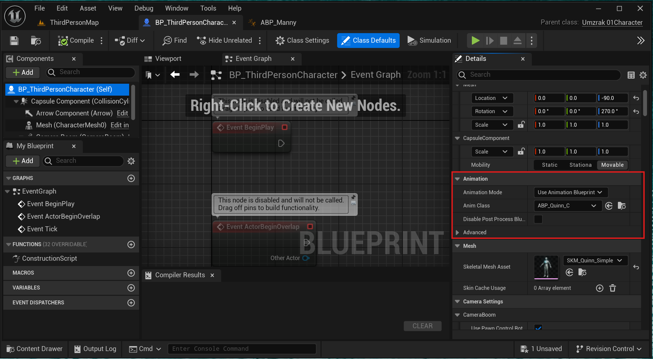Open Class Settings
Image resolution: width=653 pixels, height=359 pixels.
point(302,40)
